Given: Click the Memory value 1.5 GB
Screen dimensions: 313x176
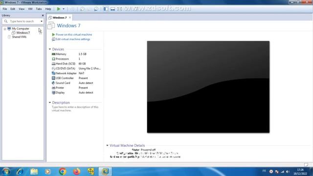Looking at the screenshot, I should click(83, 54).
